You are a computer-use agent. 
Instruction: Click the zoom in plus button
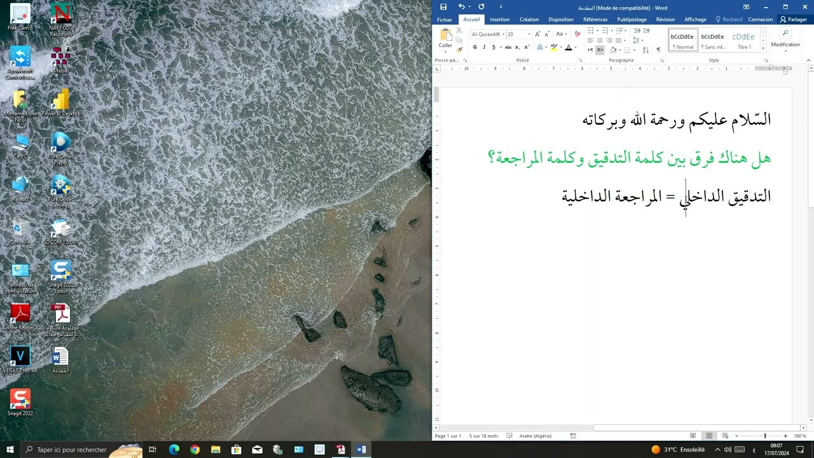coord(785,436)
